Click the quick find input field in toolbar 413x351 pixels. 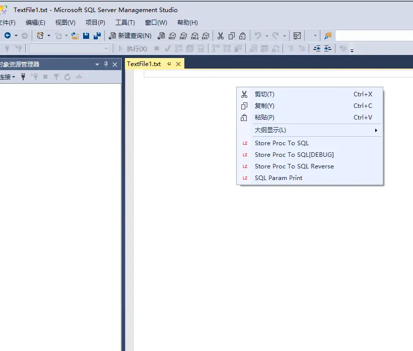pyautogui.click(x=374, y=36)
